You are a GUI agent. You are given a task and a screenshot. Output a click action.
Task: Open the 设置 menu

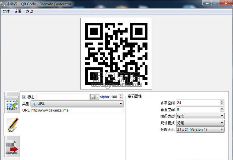(x=18, y=11)
